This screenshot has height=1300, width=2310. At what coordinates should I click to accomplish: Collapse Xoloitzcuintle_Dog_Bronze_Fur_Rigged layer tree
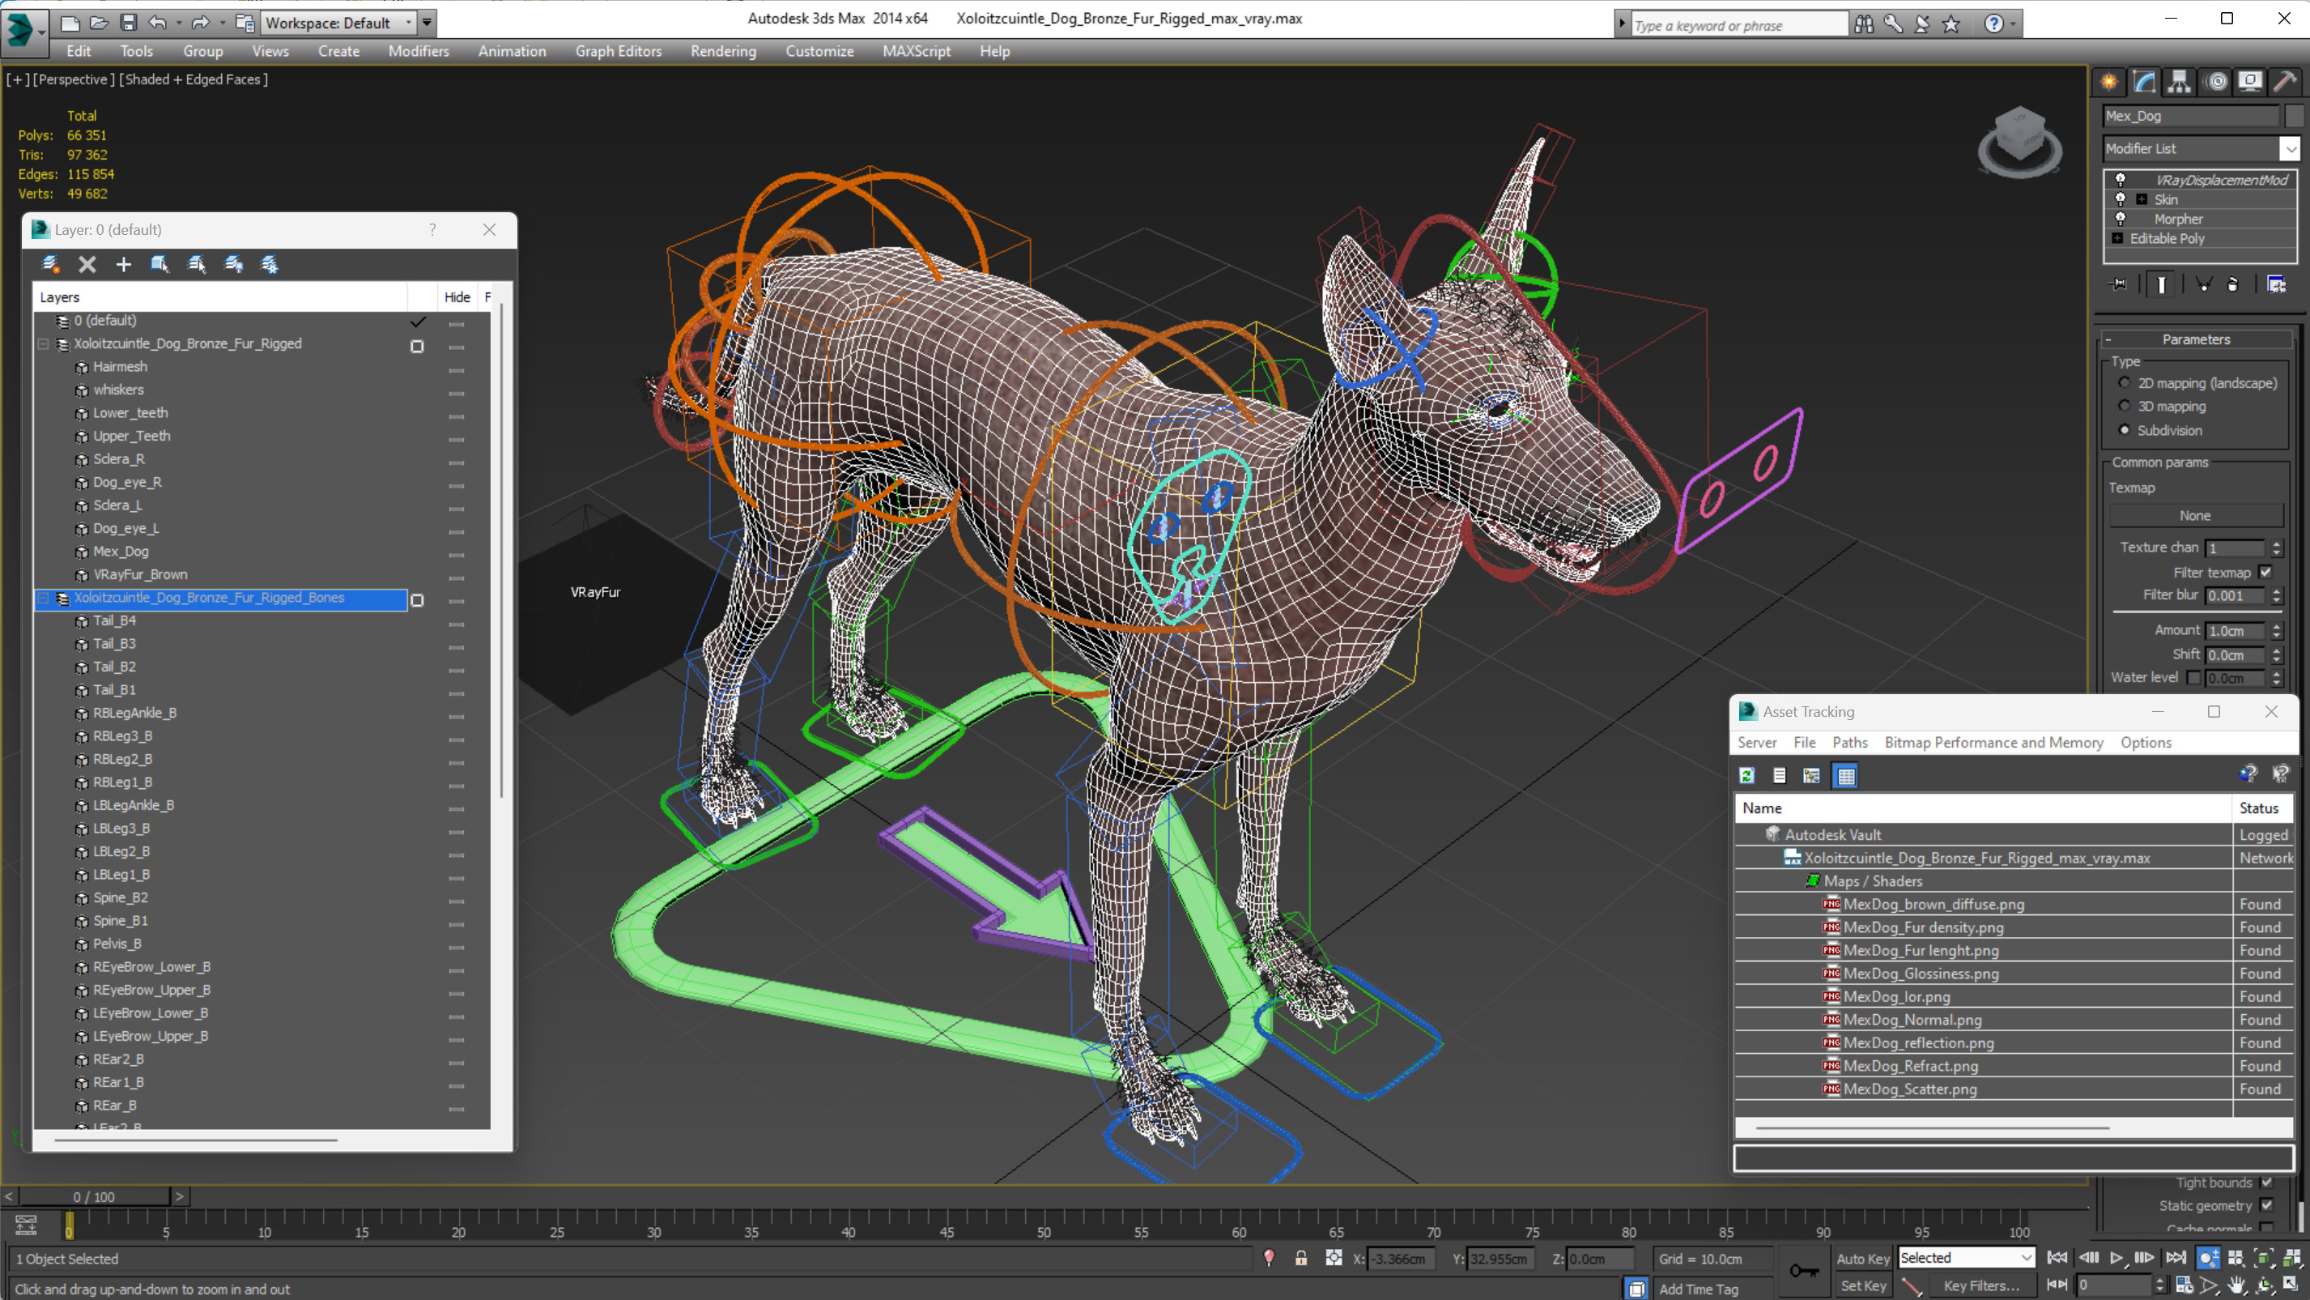(x=42, y=343)
